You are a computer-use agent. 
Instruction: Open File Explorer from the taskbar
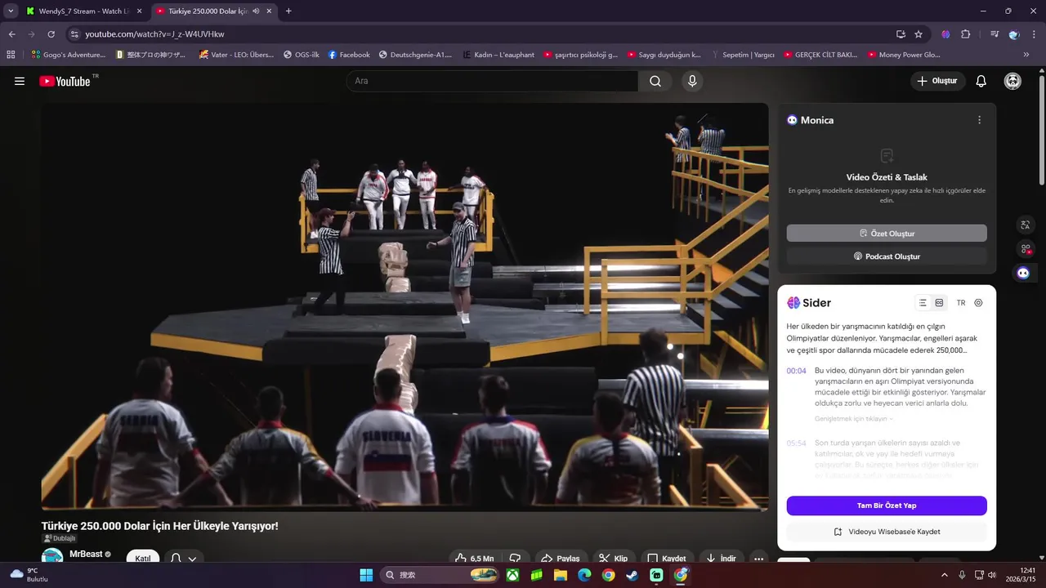click(x=561, y=575)
